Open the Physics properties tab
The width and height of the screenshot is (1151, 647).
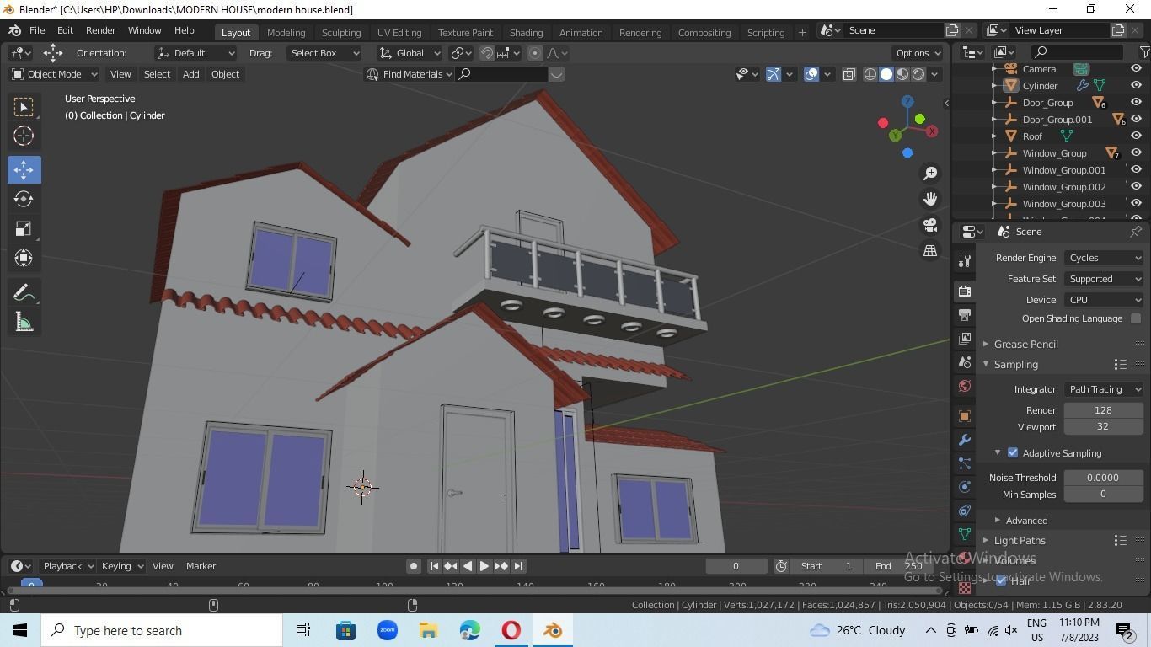tap(965, 487)
